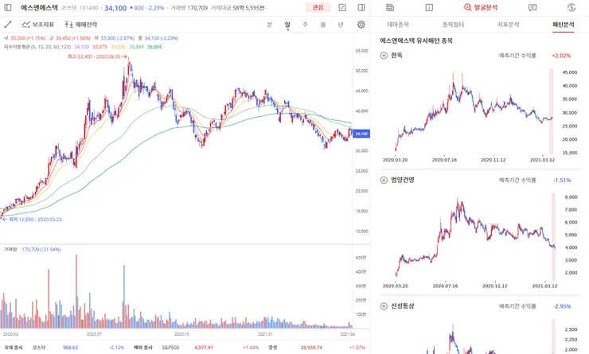Viewport: 589px width, 354px height.
Task: Open the news page icon
Action: point(390,7)
